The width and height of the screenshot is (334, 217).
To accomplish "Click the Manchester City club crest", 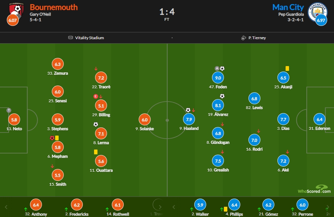I will [x=317, y=12].
